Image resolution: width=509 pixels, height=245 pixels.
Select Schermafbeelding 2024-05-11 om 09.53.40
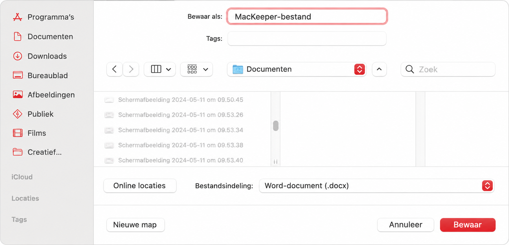point(174,160)
